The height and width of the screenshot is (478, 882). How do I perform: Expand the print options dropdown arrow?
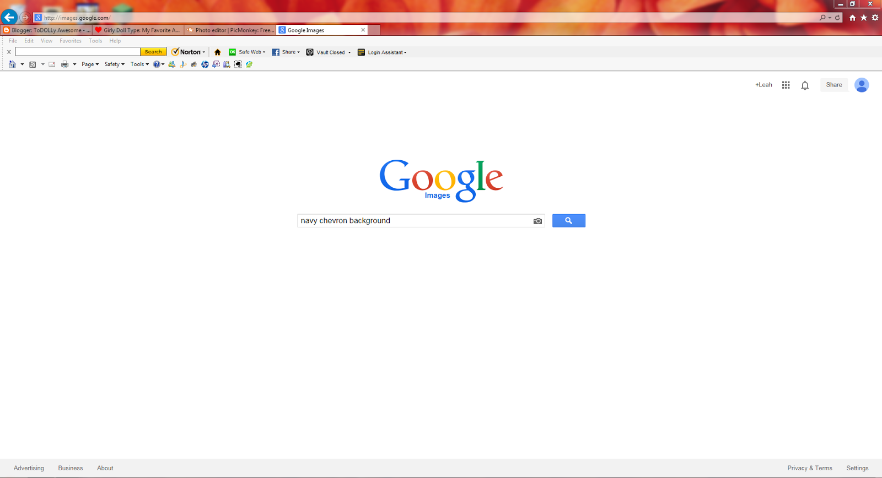point(74,64)
